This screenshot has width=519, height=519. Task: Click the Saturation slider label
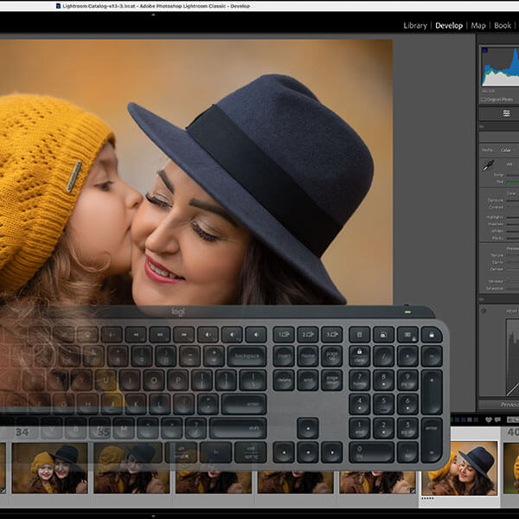pyautogui.click(x=495, y=288)
